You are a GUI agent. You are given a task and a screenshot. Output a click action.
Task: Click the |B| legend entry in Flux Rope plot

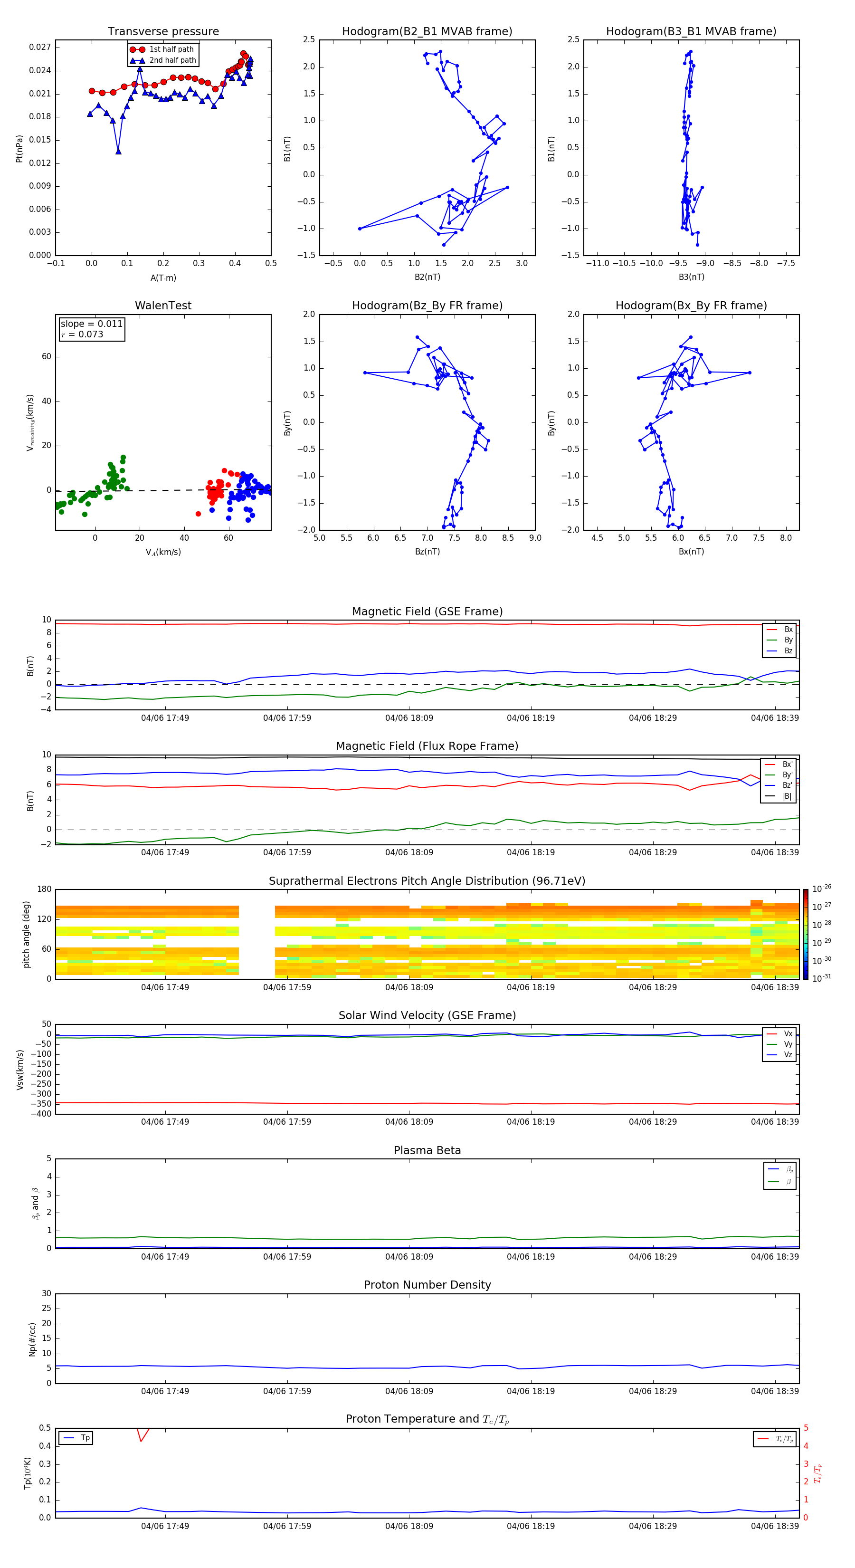click(779, 796)
